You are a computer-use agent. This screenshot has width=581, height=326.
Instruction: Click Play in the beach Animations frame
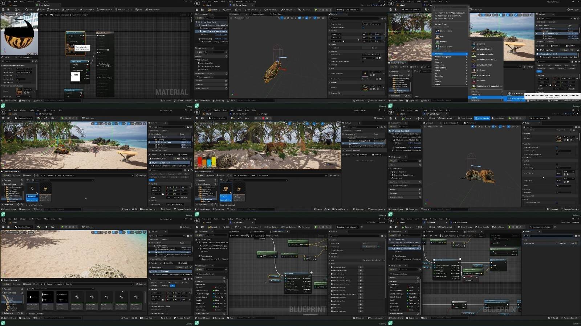point(62,118)
